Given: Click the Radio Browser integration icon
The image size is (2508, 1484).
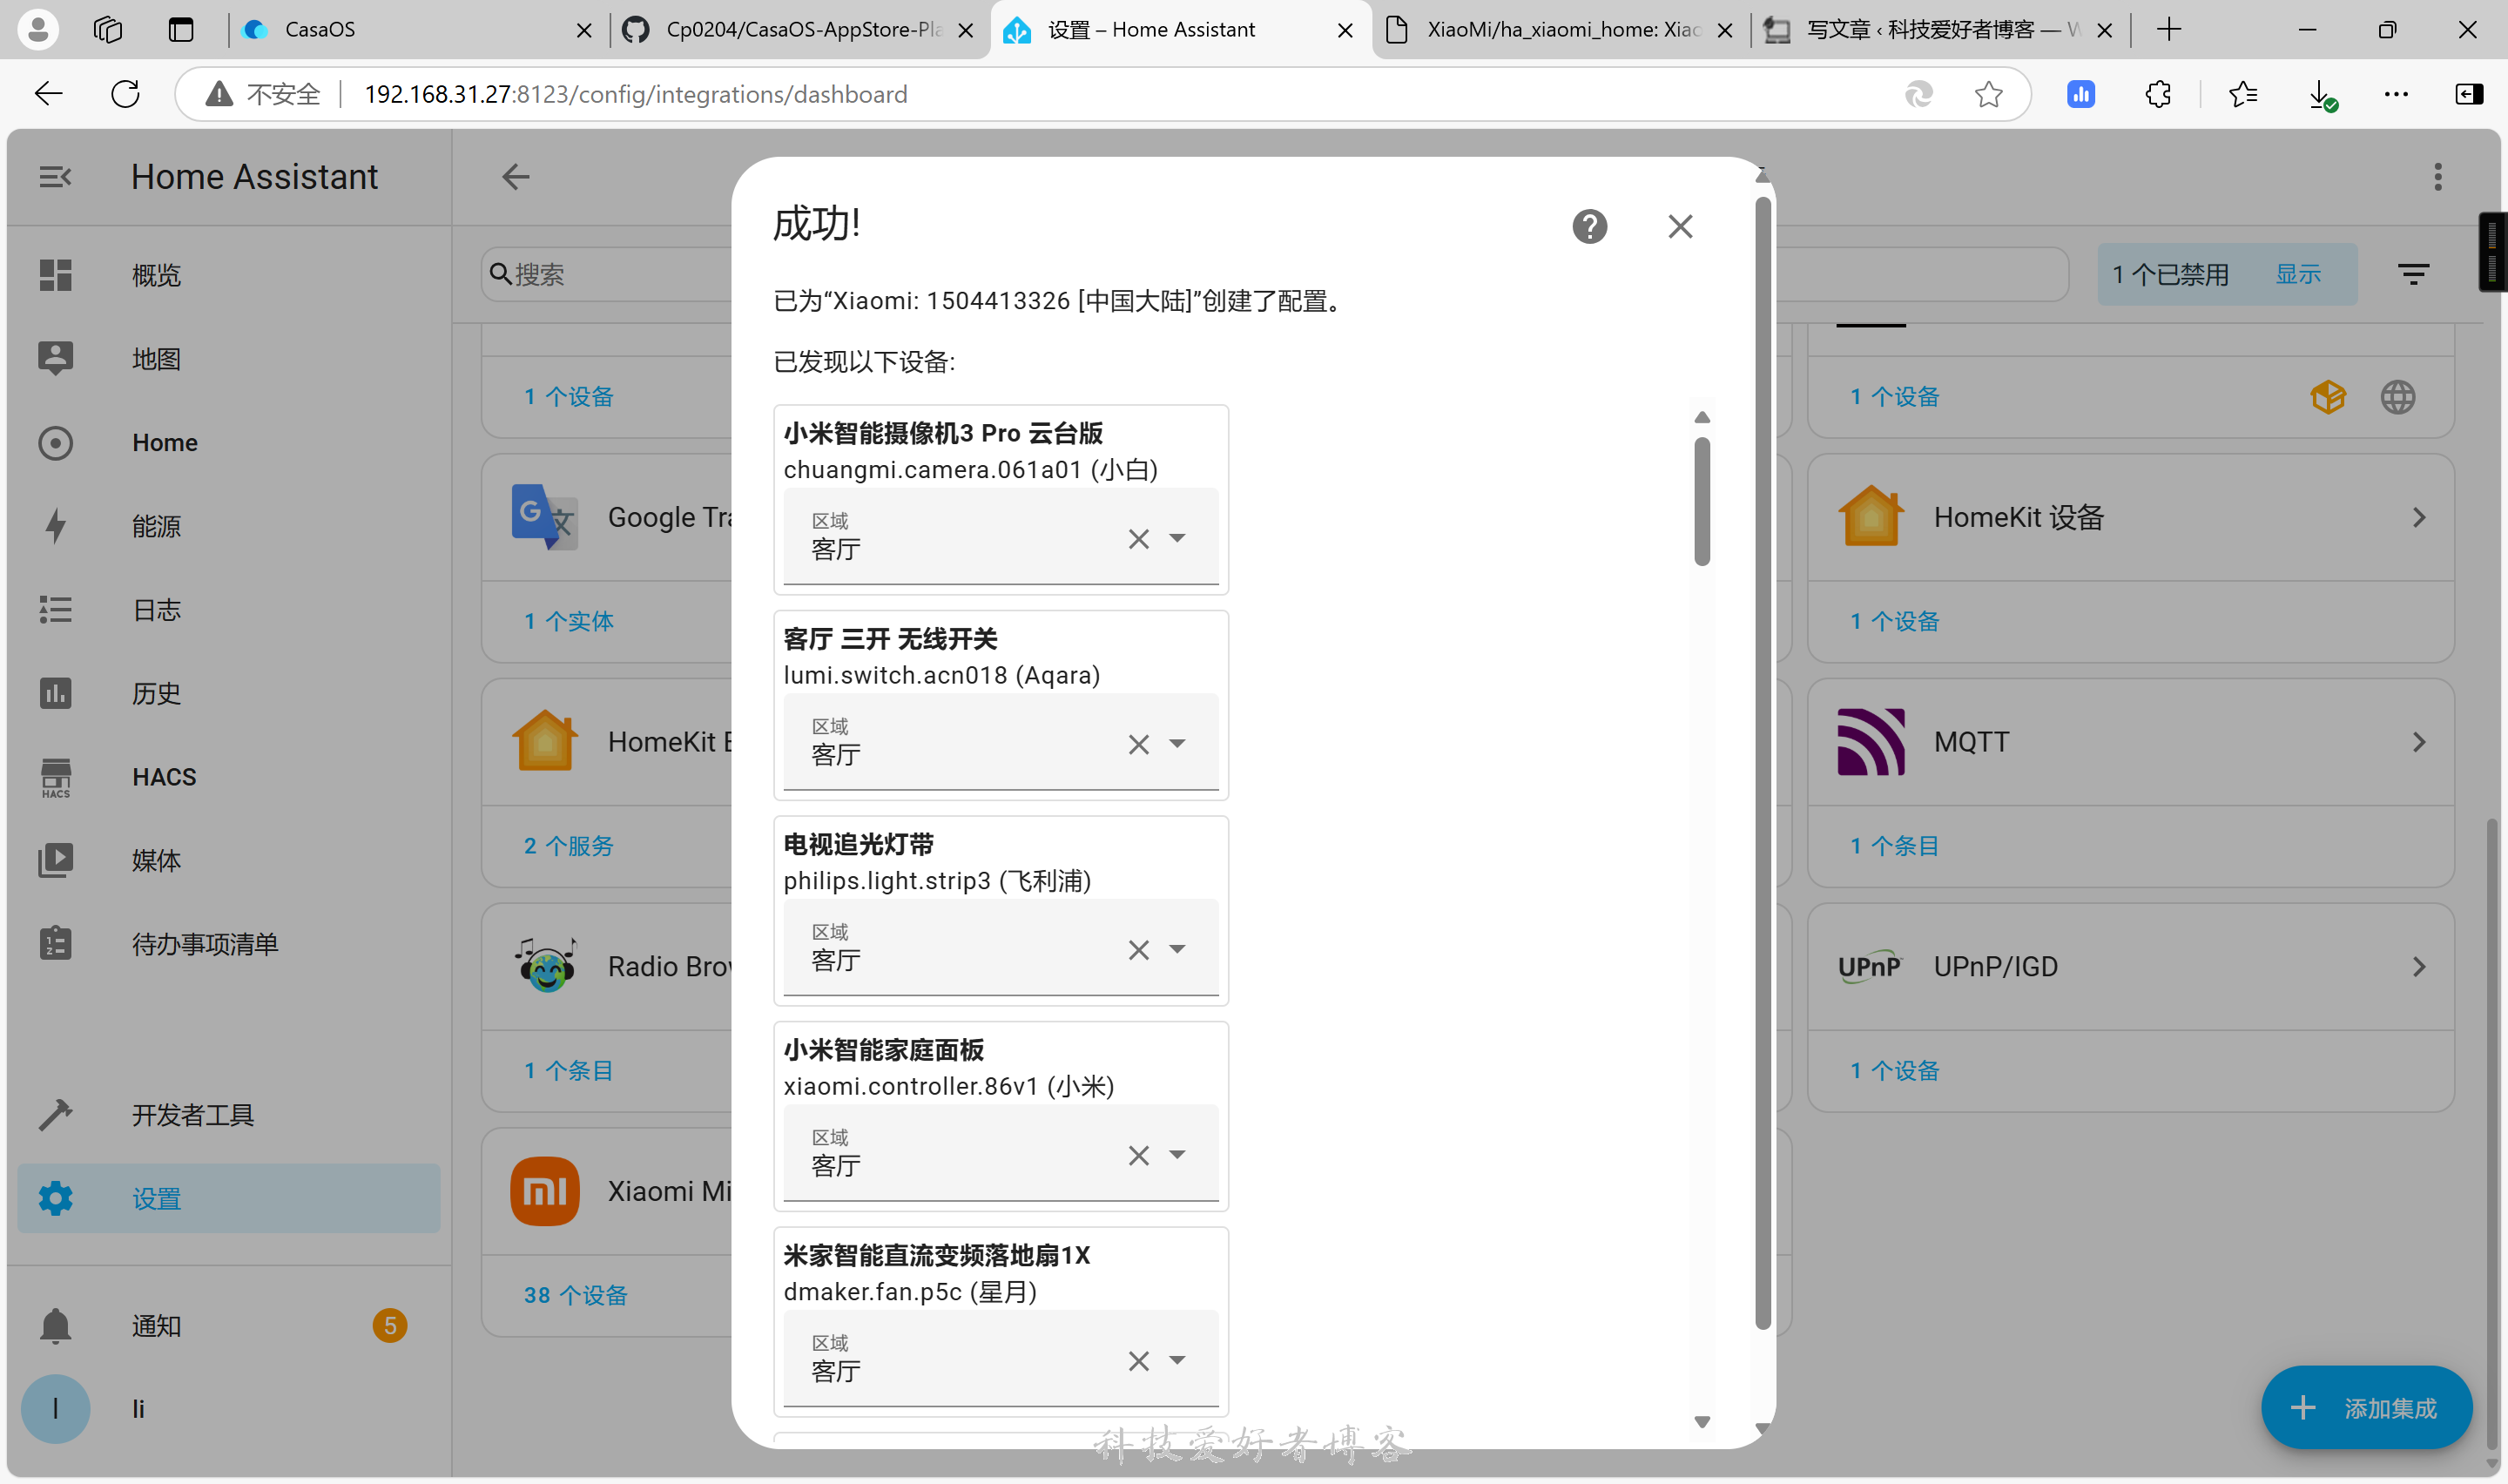Looking at the screenshot, I should pos(545,966).
